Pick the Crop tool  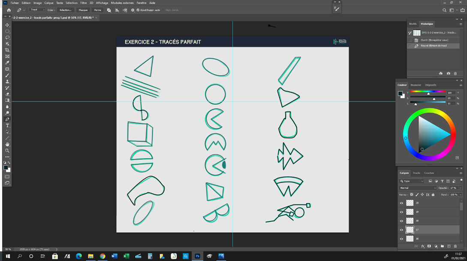pyautogui.click(x=7, y=50)
